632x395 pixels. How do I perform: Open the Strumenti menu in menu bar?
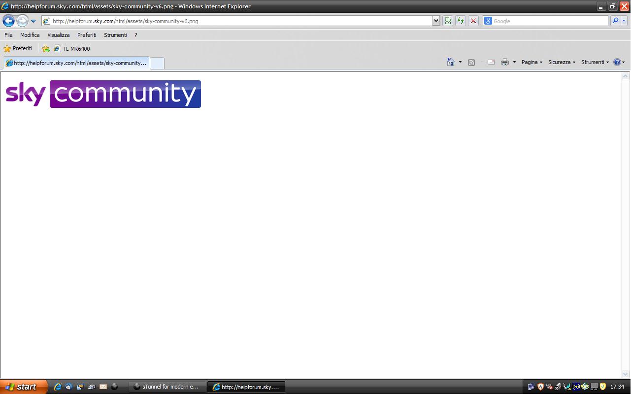pos(115,35)
